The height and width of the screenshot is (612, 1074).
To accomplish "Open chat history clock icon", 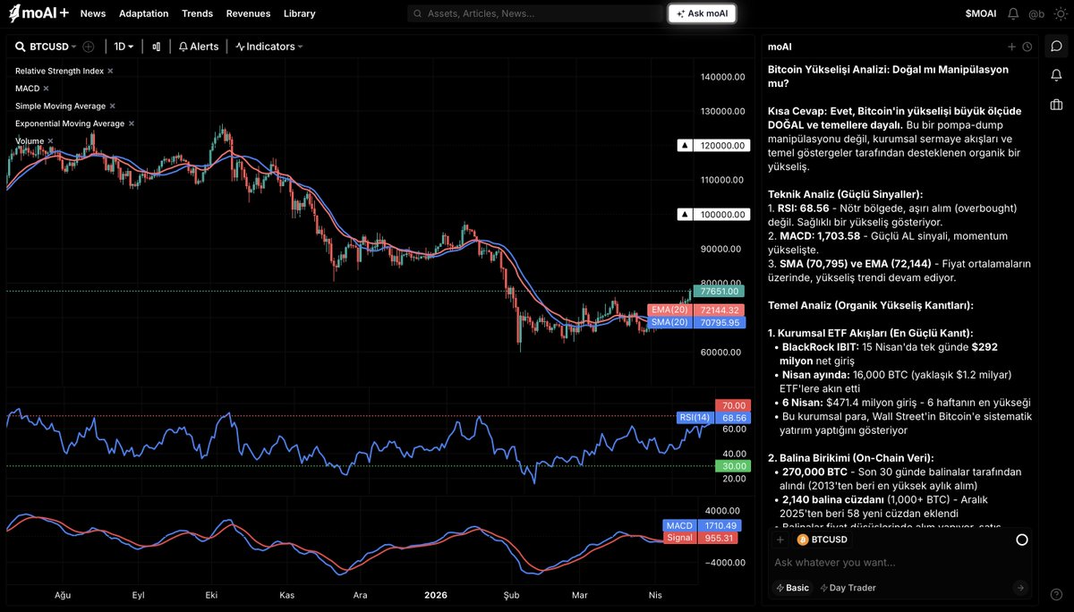I will click(x=1027, y=47).
